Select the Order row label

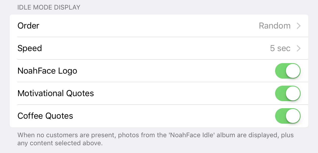[28, 26]
